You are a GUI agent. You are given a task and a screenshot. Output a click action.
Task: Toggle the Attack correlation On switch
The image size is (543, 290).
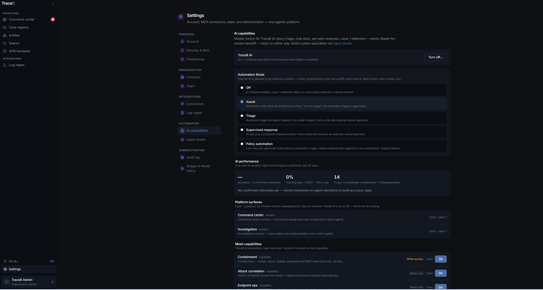pyautogui.click(x=441, y=273)
